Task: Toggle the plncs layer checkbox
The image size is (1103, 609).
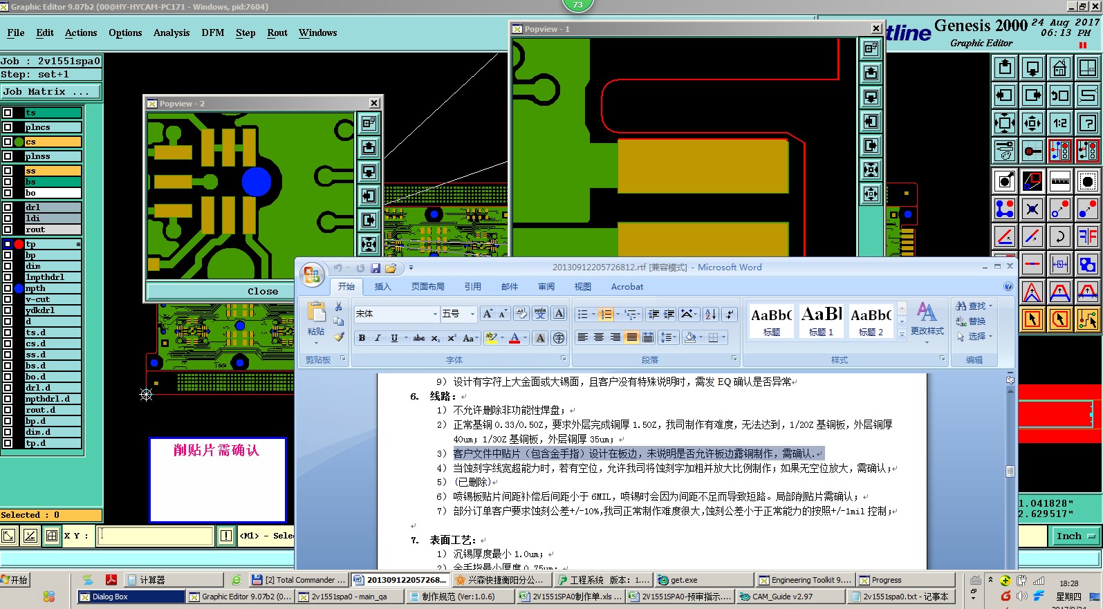Action: pyautogui.click(x=8, y=127)
